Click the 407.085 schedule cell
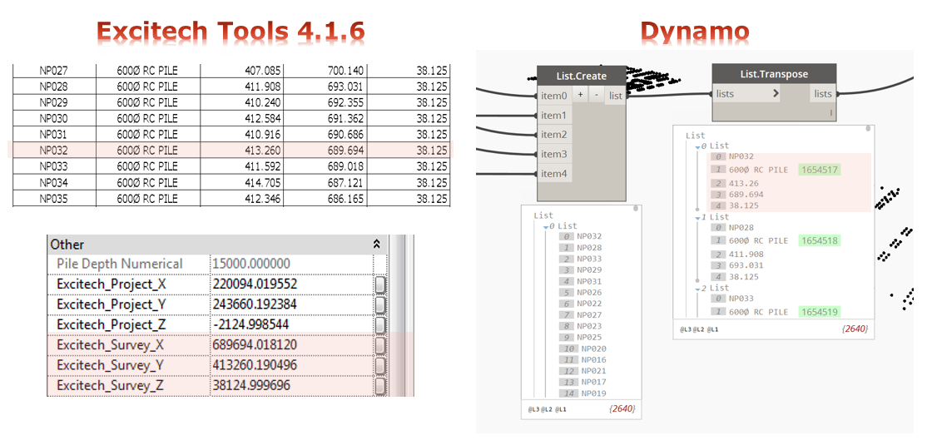 point(242,71)
